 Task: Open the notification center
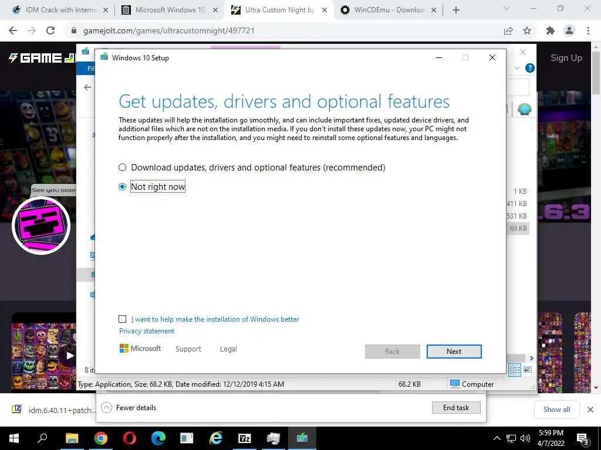pyautogui.click(x=583, y=438)
